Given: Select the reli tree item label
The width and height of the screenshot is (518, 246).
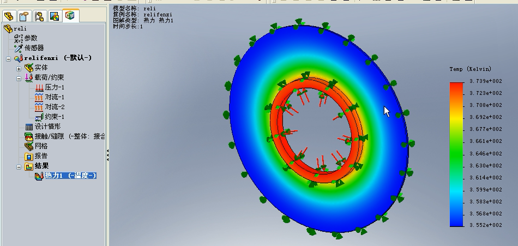Looking at the screenshot, I should (20, 29).
